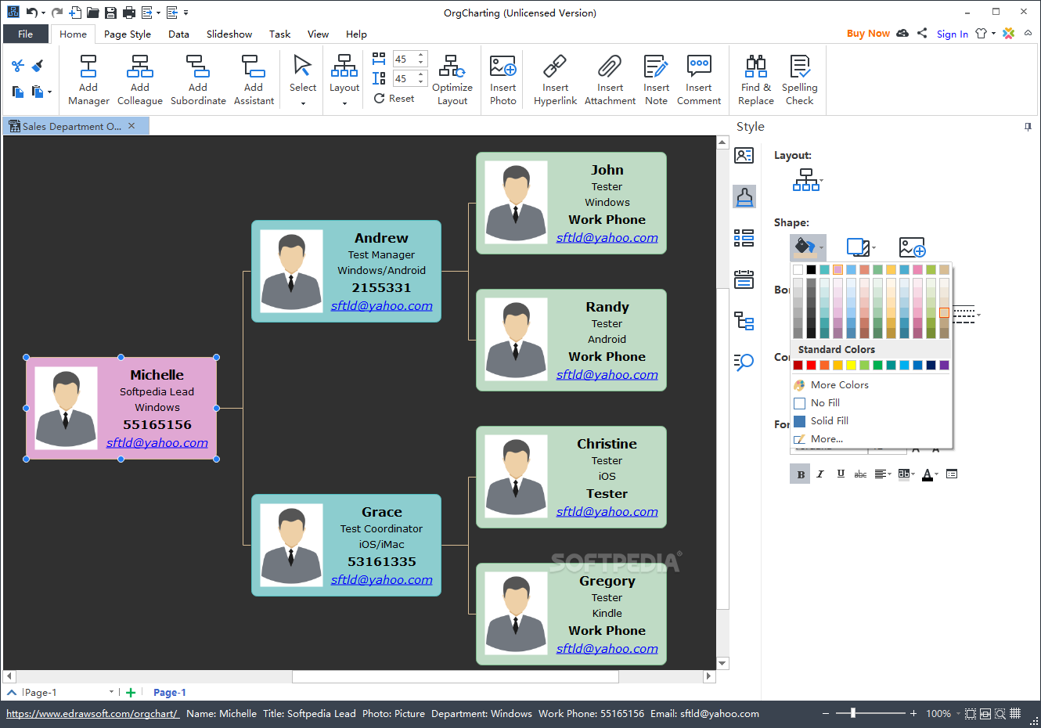Add a new page with plus button
1041x728 pixels.
(x=131, y=693)
